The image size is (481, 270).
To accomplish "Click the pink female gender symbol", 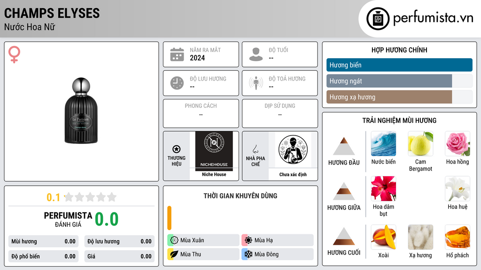I will tap(14, 54).
